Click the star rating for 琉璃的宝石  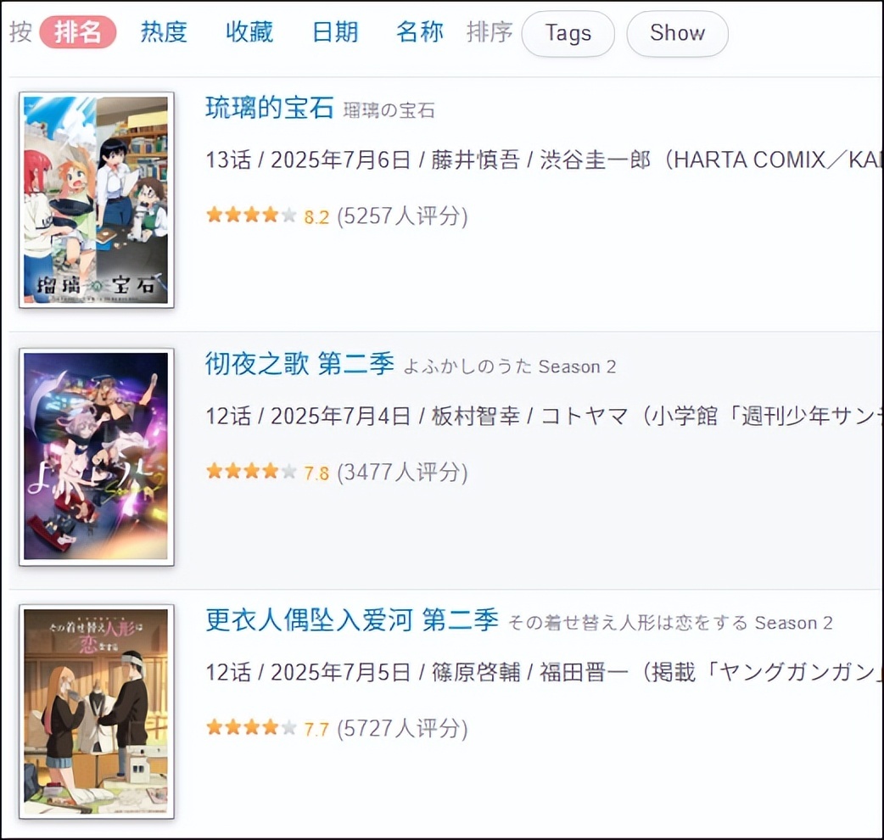click(x=251, y=216)
